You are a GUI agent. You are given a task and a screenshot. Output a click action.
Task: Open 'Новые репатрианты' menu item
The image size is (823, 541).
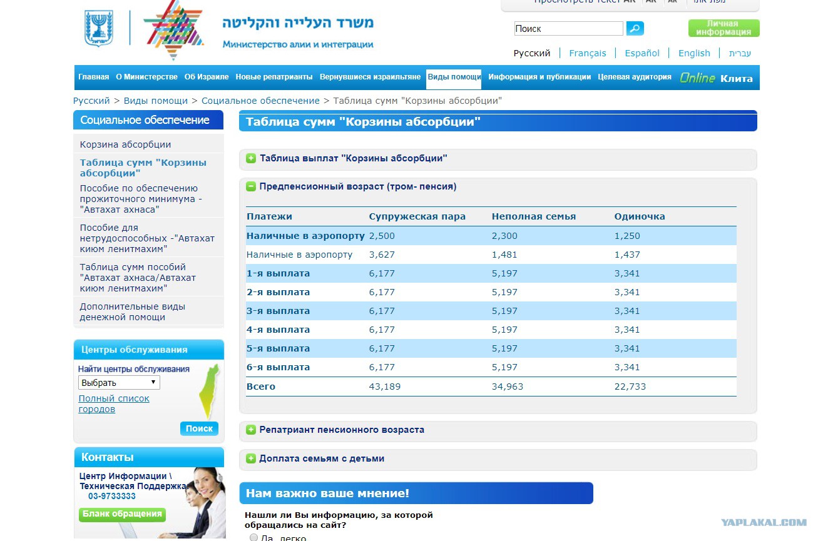tap(273, 77)
